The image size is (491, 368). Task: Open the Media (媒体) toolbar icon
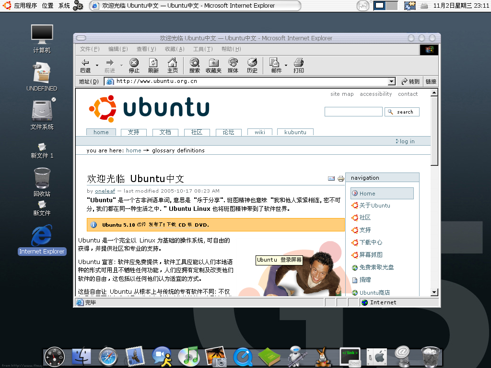coord(233,66)
